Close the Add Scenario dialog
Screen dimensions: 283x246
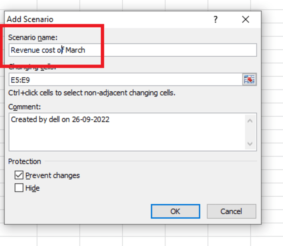pyautogui.click(x=245, y=20)
